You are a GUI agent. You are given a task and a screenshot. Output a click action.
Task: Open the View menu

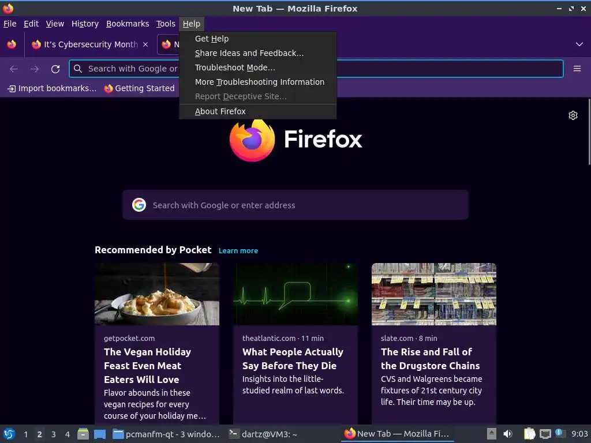55,24
